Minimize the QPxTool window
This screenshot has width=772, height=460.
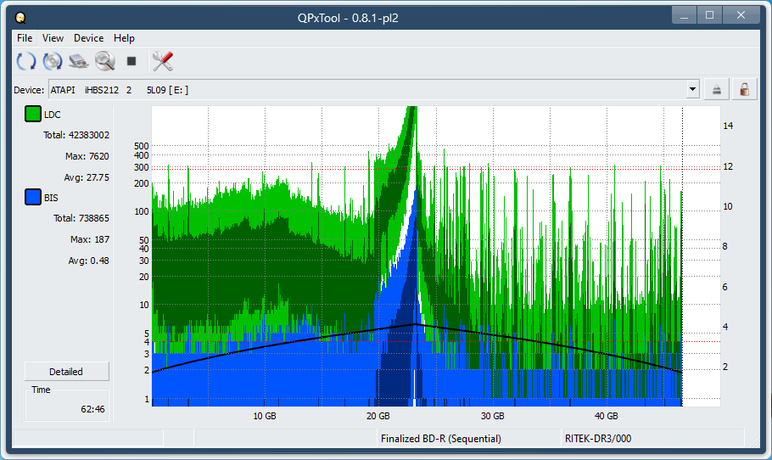pos(684,15)
